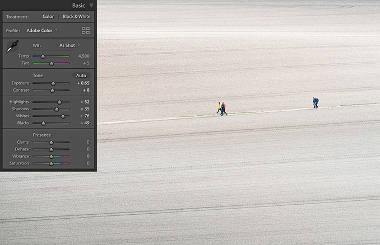Click the Whites slider handle

[x=63, y=116]
